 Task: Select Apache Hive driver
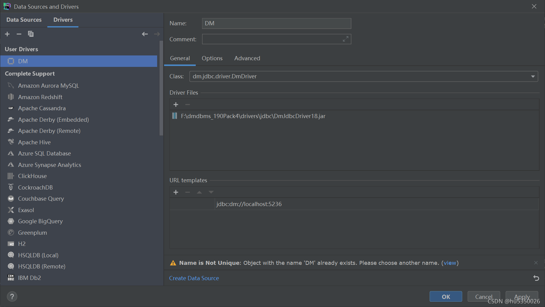click(x=79, y=142)
